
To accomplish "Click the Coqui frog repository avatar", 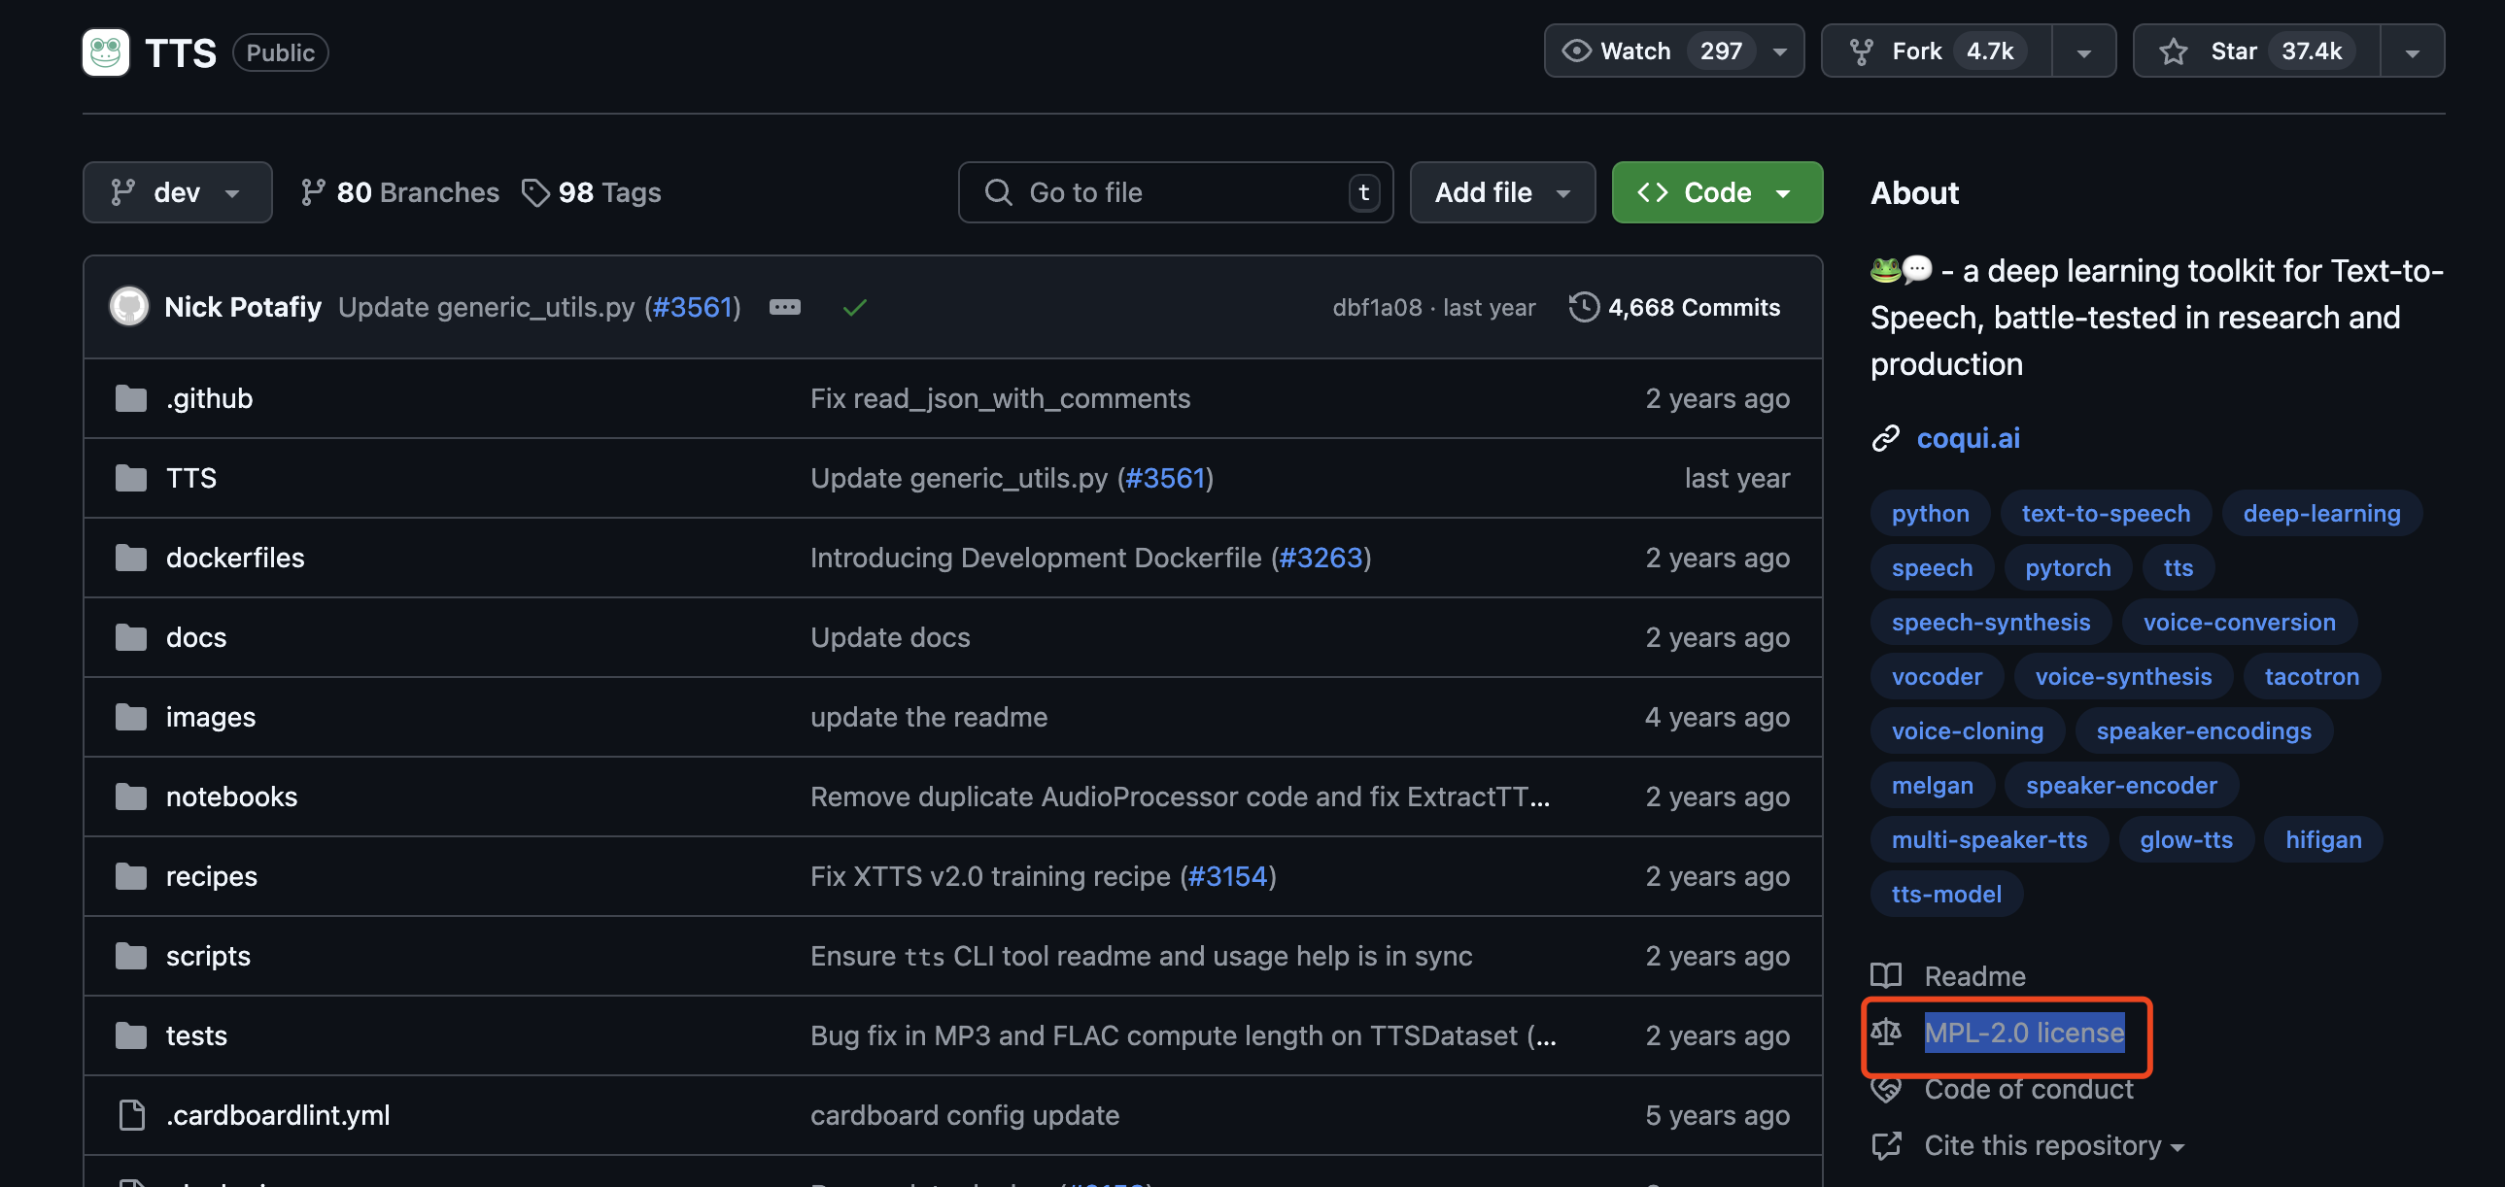I will click(106, 52).
